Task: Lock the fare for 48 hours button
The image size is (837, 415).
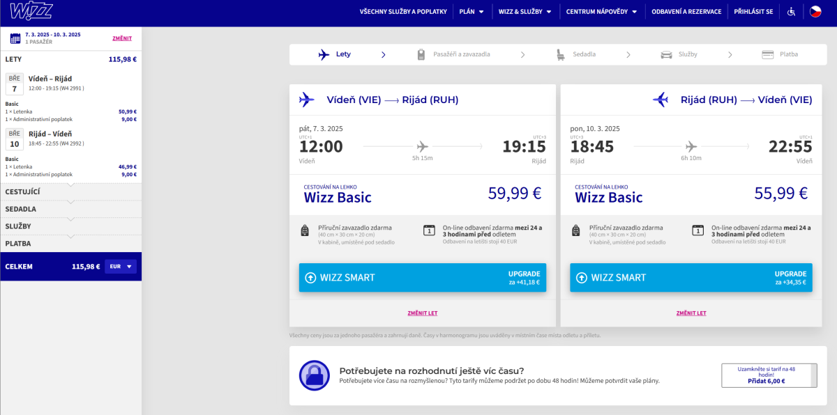Action: 767,375
